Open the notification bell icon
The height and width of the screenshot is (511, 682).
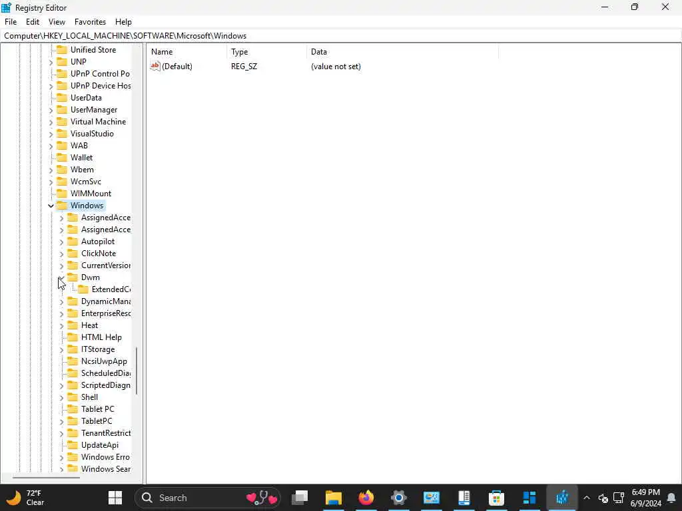point(671,498)
